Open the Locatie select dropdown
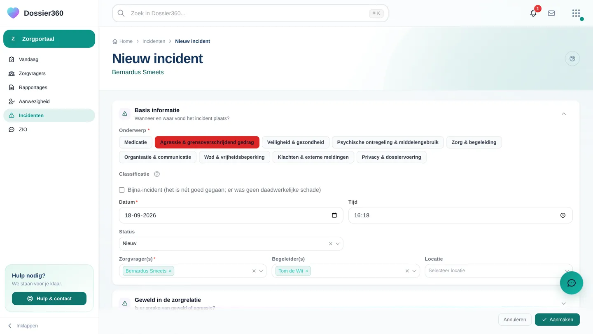593x334 pixels. coord(499,271)
